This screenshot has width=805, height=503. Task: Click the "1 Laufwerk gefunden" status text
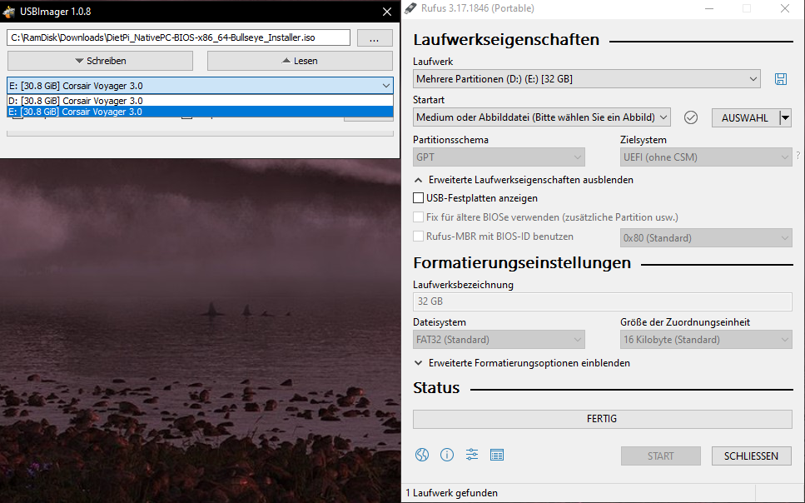click(452, 493)
